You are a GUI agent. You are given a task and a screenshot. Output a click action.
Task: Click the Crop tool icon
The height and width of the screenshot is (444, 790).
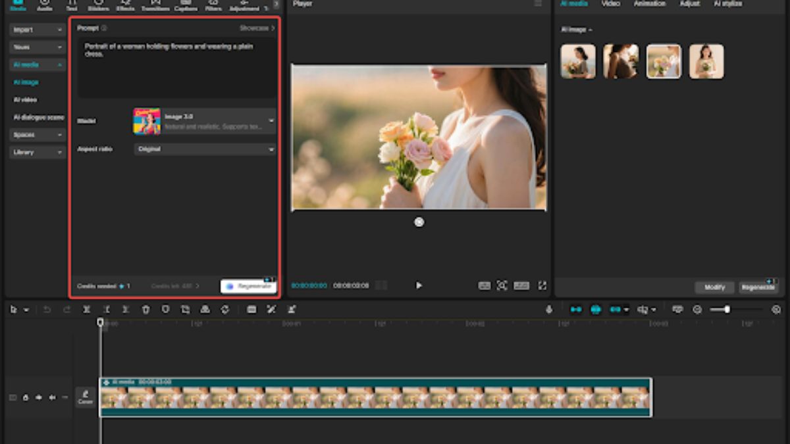coord(185,309)
